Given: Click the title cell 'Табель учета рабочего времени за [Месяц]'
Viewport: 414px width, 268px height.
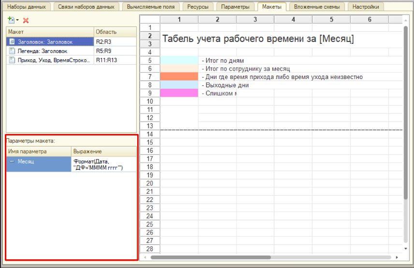Looking at the screenshot, I should tap(257, 39).
